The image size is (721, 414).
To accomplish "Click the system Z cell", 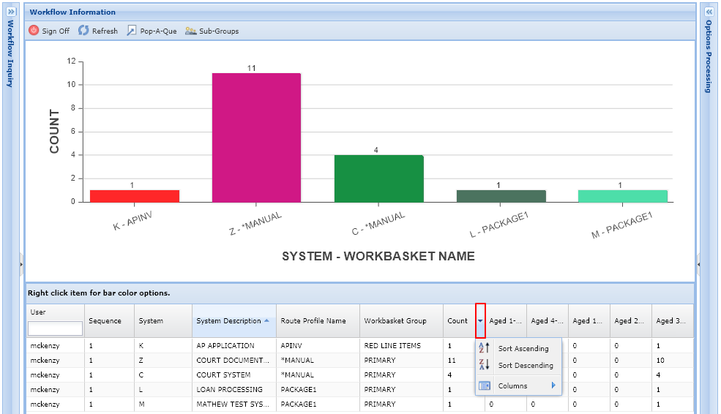I will [x=163, y=361].
